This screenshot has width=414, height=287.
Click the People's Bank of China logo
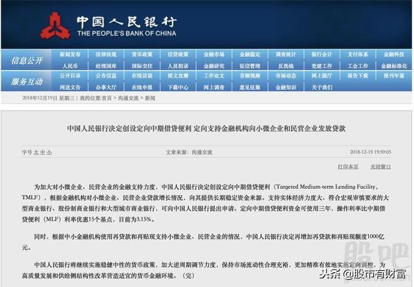point(55,26)
